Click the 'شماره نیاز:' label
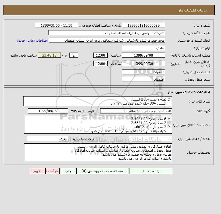221x214 pixels. click(x=202, y=26)
